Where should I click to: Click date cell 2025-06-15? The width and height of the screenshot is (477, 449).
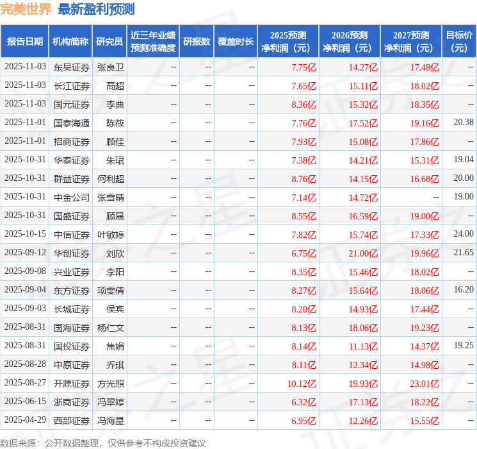[25, 401]
